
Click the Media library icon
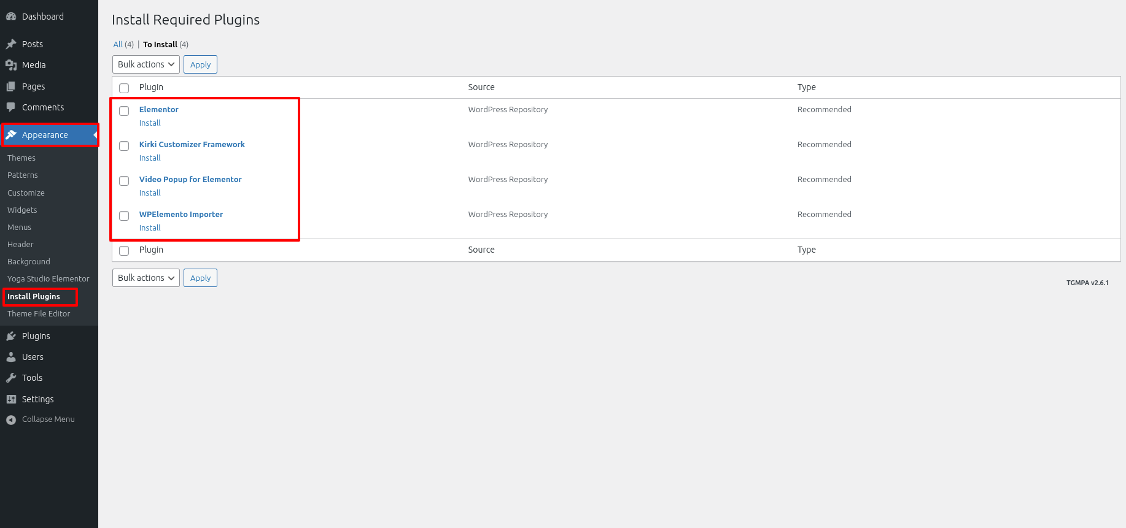[x=11, y=65]
